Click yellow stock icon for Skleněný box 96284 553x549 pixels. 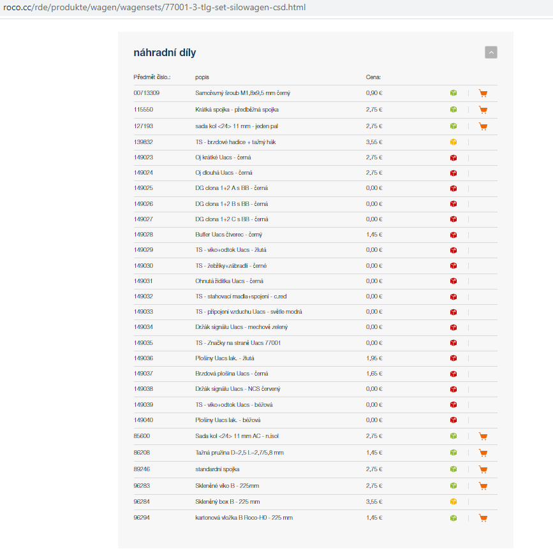(x=453, y=502)
